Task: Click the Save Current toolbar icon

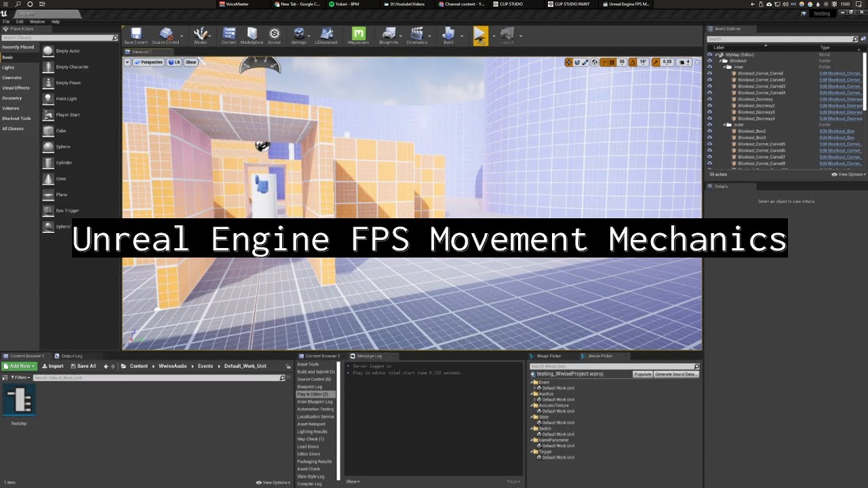Action: (x=136, y=35)
